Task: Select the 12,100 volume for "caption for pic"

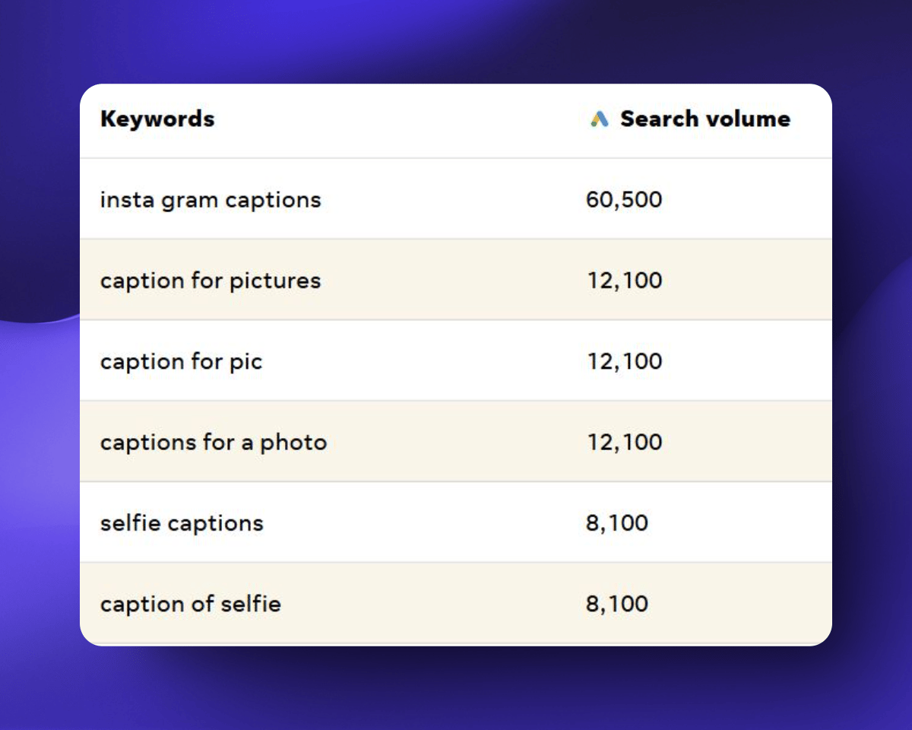Action: pyautogui.click(x=624, y=361)
